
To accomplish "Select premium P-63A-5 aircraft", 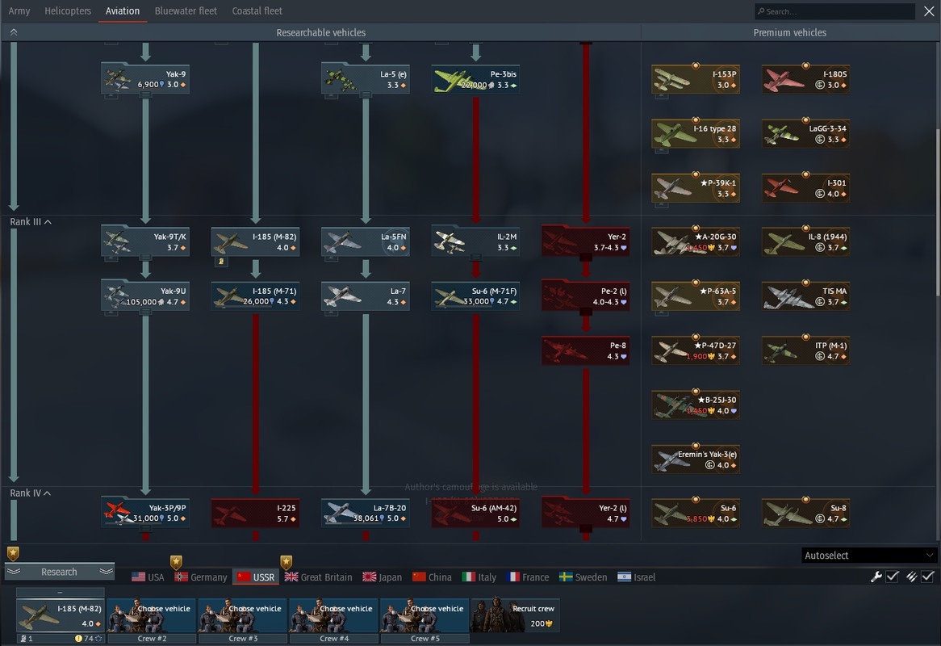I will click(696, 296).
